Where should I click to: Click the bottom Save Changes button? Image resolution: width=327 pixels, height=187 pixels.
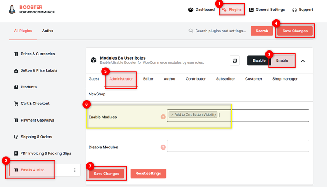point(106,174)
